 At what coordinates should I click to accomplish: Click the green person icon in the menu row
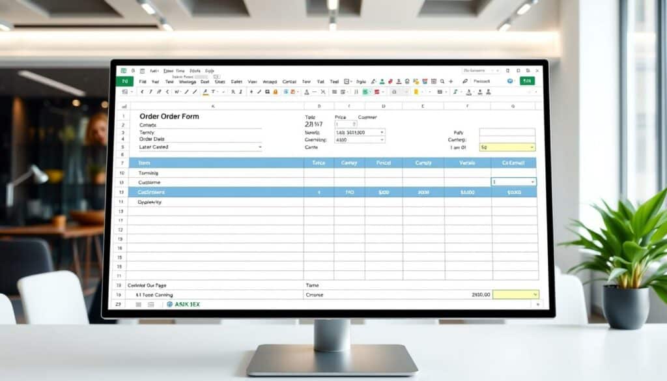382,81
